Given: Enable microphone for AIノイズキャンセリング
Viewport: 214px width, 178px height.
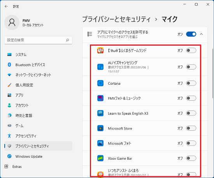Looking at the screenshot, I should click(x=191, y=67).
